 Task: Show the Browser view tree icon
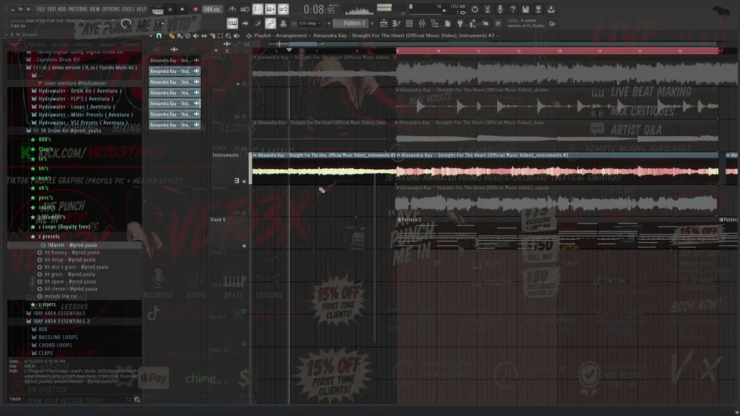tap(435, 23)
